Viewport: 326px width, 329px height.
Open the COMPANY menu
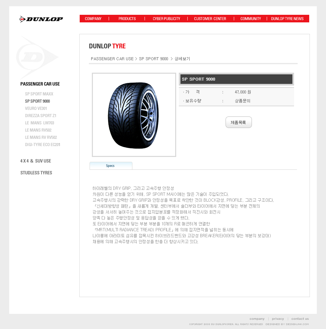point(93,19)
